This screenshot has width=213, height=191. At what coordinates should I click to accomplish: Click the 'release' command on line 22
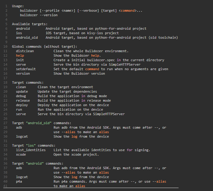[x=23, y=100]
